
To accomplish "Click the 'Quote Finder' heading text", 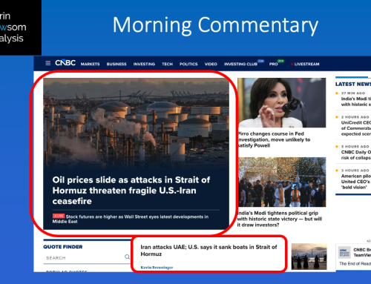I will tap(63, 247).
